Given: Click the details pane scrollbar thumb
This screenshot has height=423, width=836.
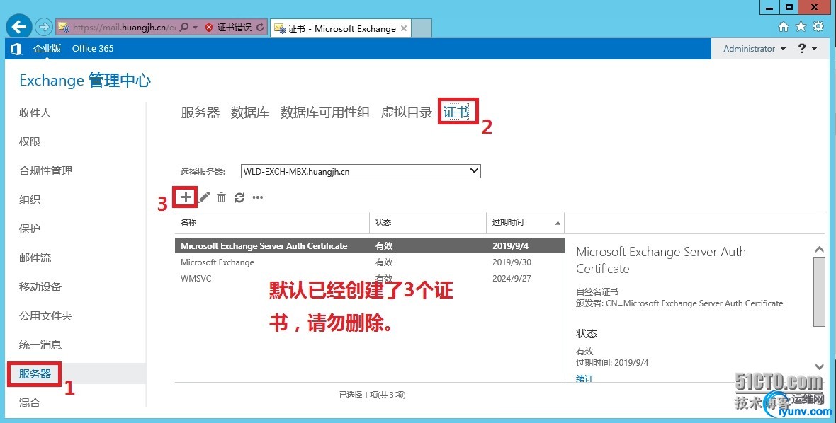Looking at the screenshot, I should pyautogui.click(x=819, y=291).
